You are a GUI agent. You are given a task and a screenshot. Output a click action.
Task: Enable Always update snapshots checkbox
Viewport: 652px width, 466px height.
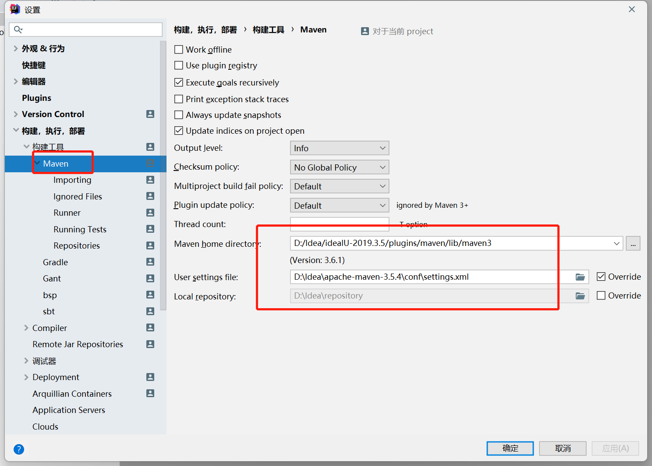179,115
